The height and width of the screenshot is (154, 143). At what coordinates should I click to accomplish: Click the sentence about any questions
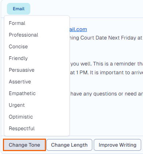click(107, 94)
